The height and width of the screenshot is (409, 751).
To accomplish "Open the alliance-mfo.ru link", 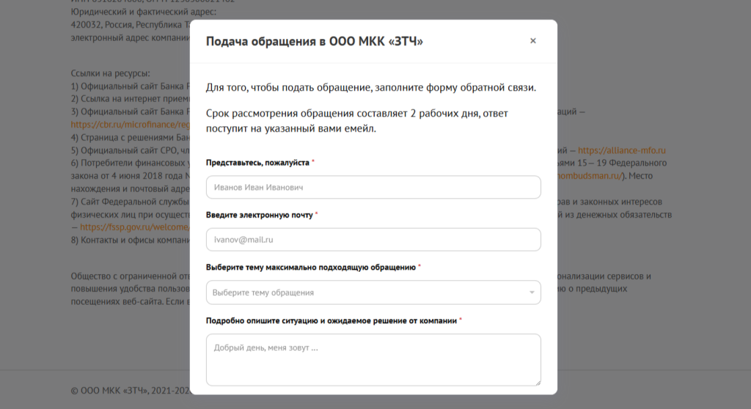I will point(622,150).
